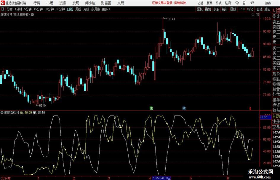
Task: Click the 返回 back button
Action: coord(268,9)
